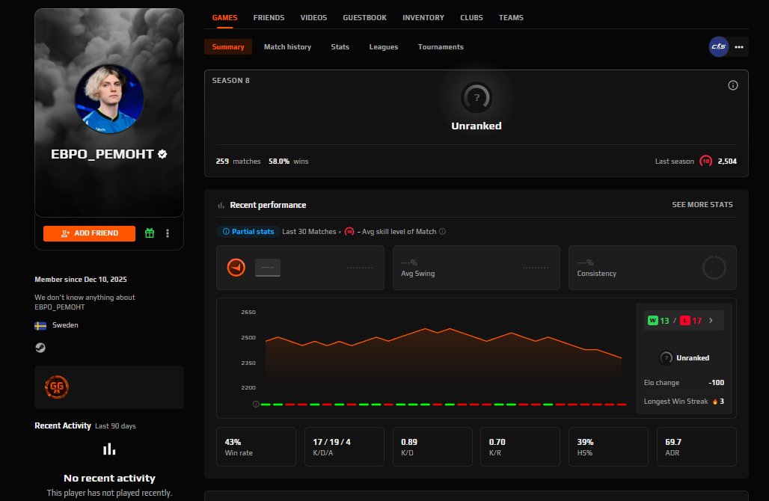769x501 pixels.
Task: Click the Add Friend button
Action: click(89, 233)
